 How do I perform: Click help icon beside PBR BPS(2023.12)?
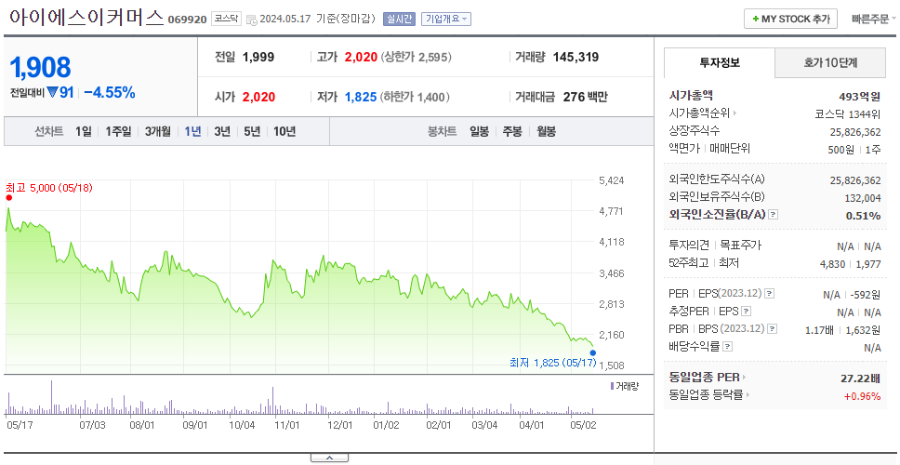click(x=773, y=329)
